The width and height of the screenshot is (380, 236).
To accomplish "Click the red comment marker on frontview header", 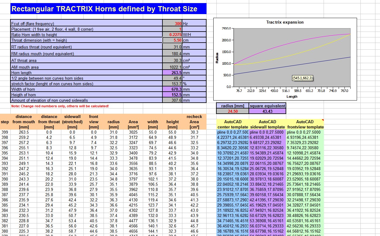I will (323, 120).
